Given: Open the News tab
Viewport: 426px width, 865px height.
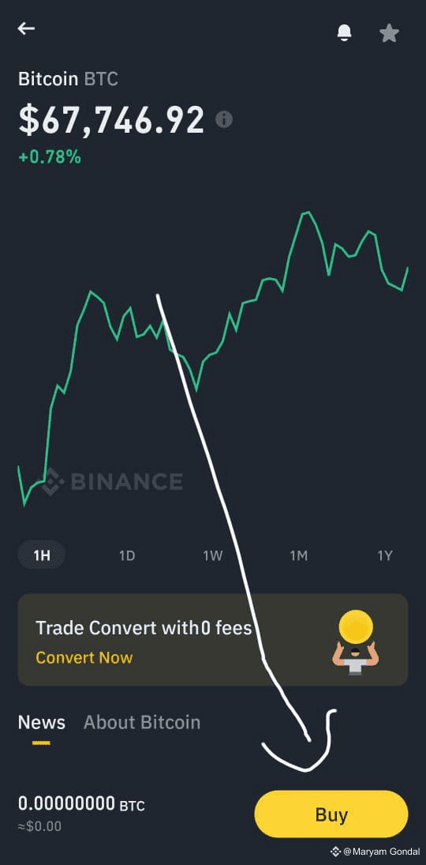Looking at the screenshot, I should tap(41, 722).
